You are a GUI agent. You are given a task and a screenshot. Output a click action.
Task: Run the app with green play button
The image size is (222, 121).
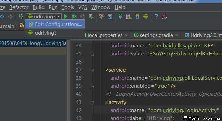click(x=65, y=16)
